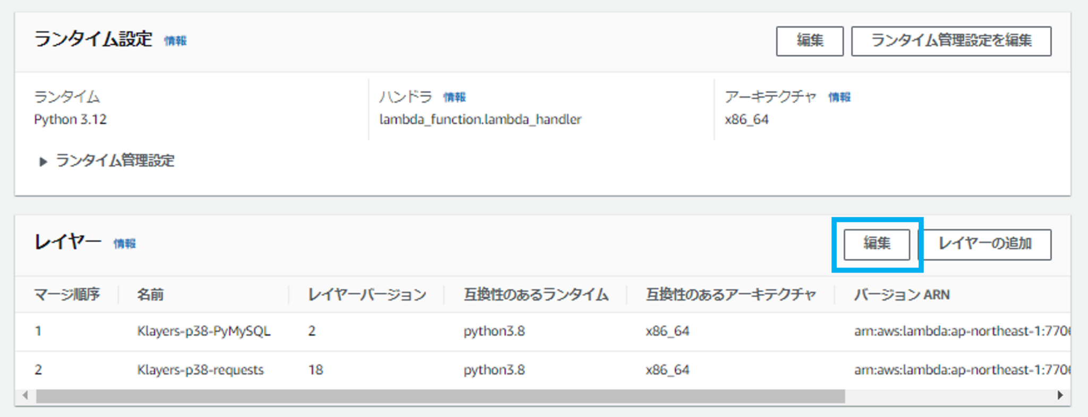The height and width of the screenshot is (417, 1088).
Task: Click the 編集 button in レイヤー panel
Action: click(x=877, y=244)
